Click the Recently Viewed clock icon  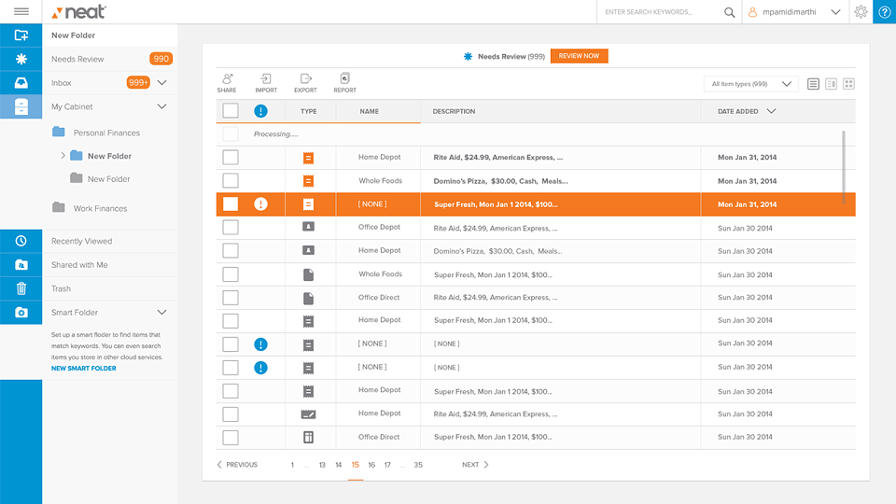(21, 241)
